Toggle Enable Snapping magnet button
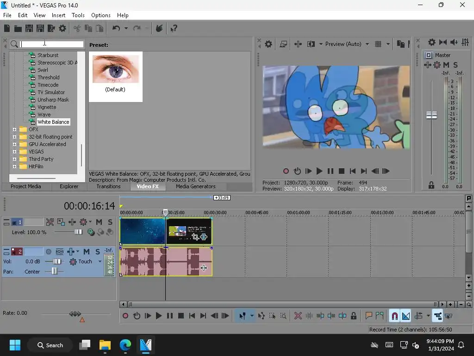The height and width of the screenshot is (356, 474). point(394,316)
